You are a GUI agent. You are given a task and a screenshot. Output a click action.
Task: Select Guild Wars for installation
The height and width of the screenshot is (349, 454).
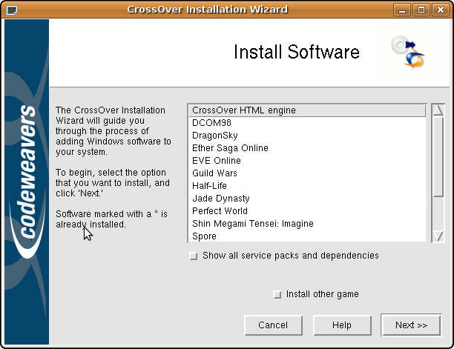[214, 173]
